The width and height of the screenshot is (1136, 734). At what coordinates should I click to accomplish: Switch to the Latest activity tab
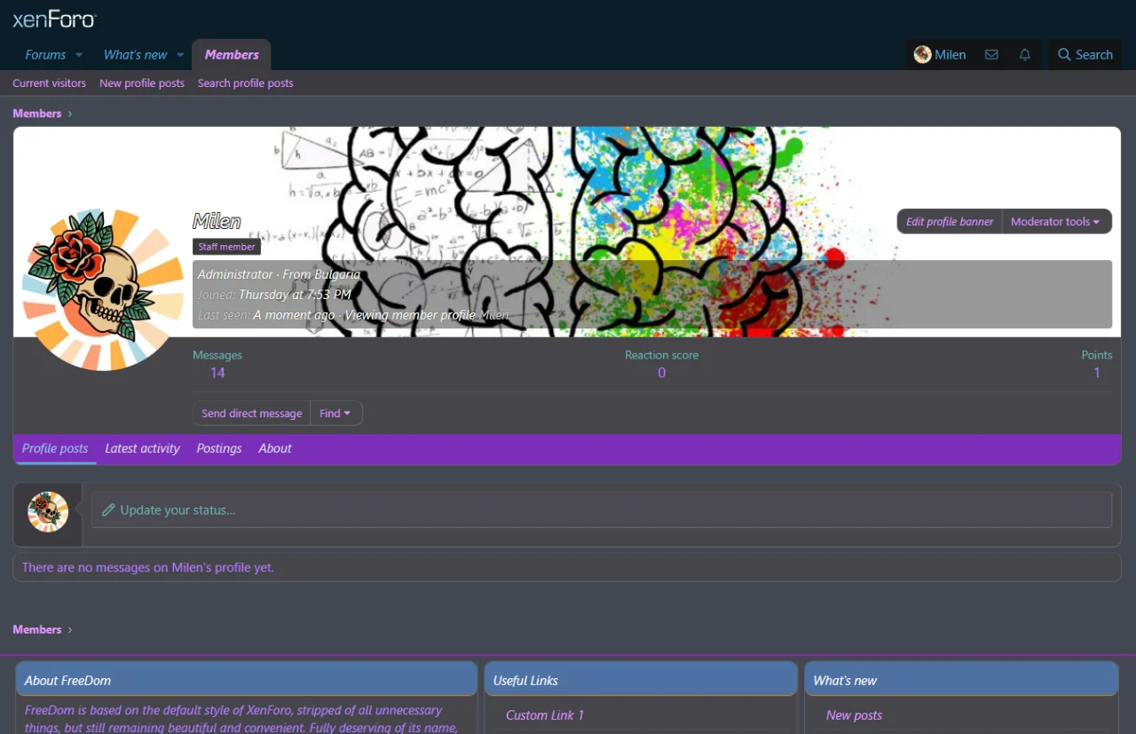(x=142, y=449)
